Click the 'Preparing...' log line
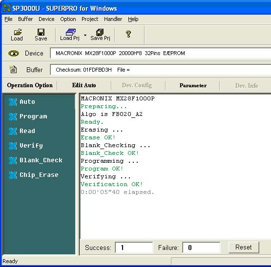This screenshot has height=267, width=271. coord(104,106)
